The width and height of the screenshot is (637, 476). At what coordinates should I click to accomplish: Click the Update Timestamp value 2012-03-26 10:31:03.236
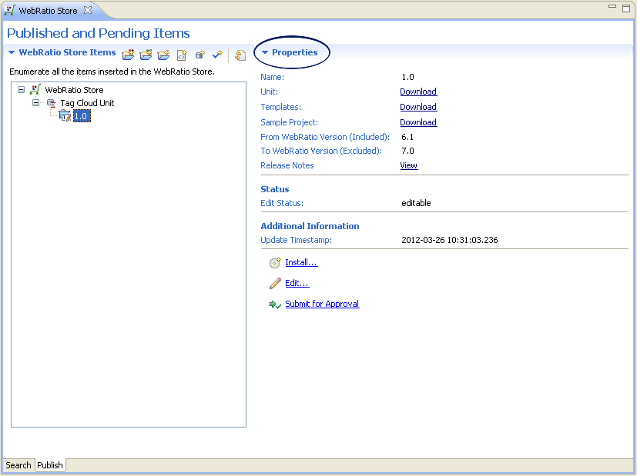click(449, 240)
